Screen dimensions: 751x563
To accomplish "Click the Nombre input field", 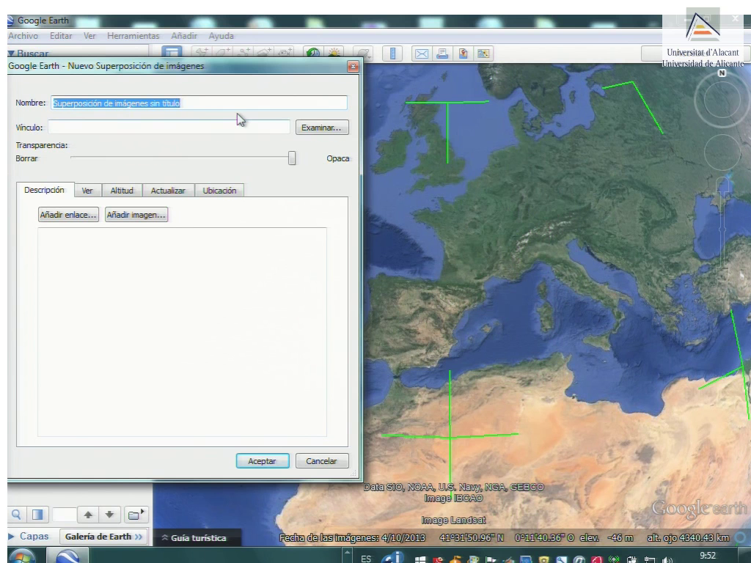I will [x=199, y=103].
